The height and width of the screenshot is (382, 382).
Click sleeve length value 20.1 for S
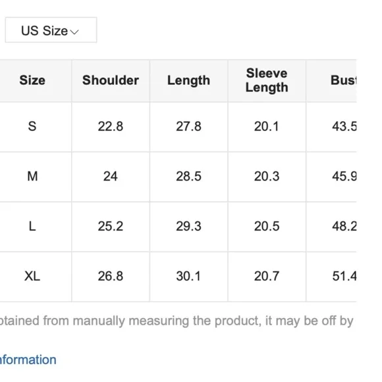point(267,126)
